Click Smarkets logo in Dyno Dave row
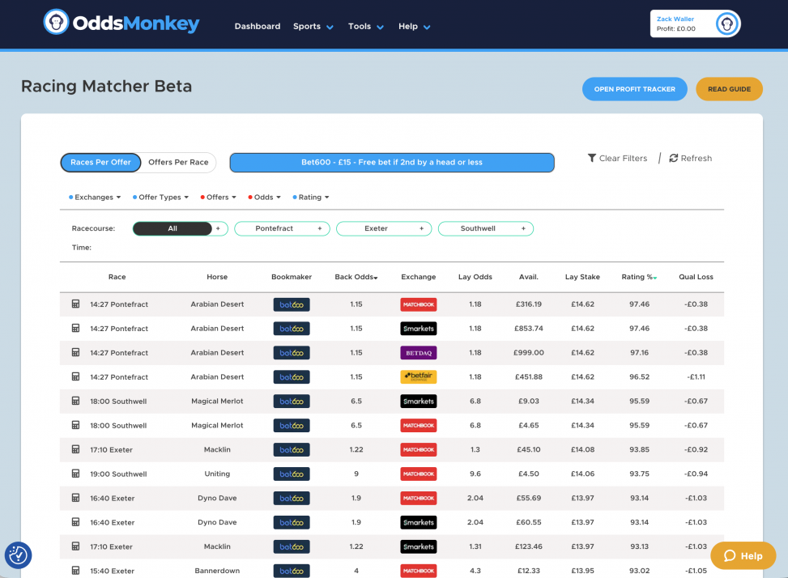Viewport: 788px width, 578px height. click(418, 522)
